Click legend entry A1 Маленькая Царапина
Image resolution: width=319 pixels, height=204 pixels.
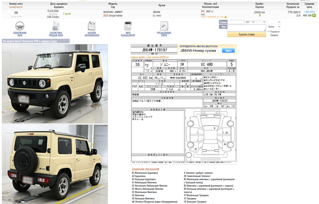point(145,173)
